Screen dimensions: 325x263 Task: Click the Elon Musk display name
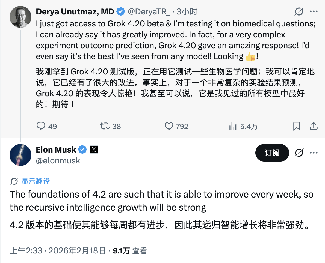click(56, 150)
